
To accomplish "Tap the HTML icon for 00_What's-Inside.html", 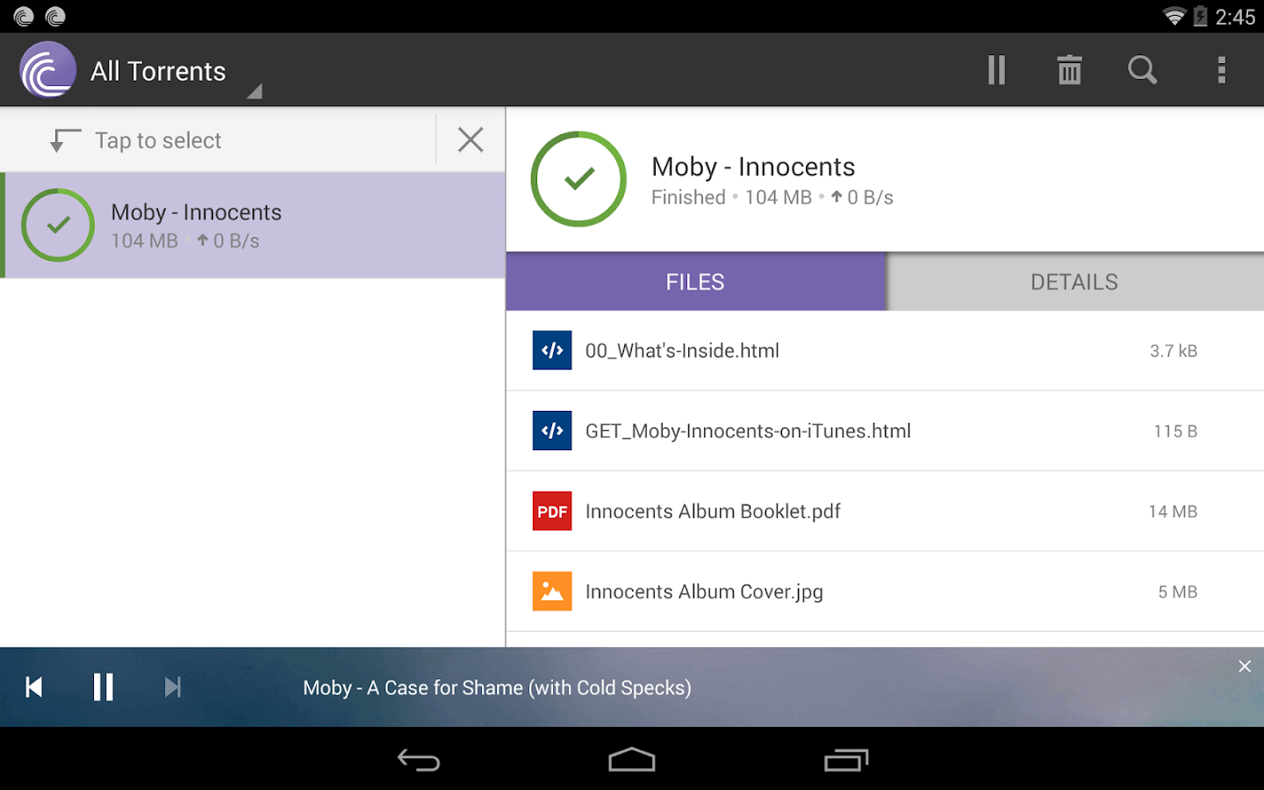I will (x=552, y=350).
